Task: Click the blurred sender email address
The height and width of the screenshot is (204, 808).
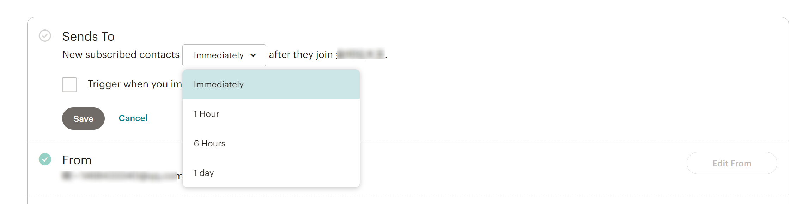Action: coord(120,176)
